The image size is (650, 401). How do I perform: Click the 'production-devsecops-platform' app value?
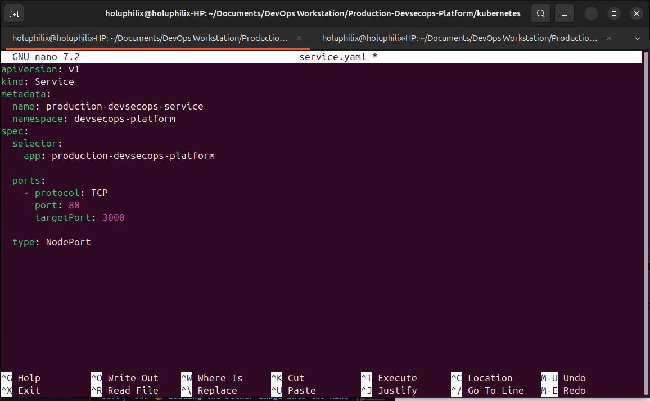tap(133, 156)
